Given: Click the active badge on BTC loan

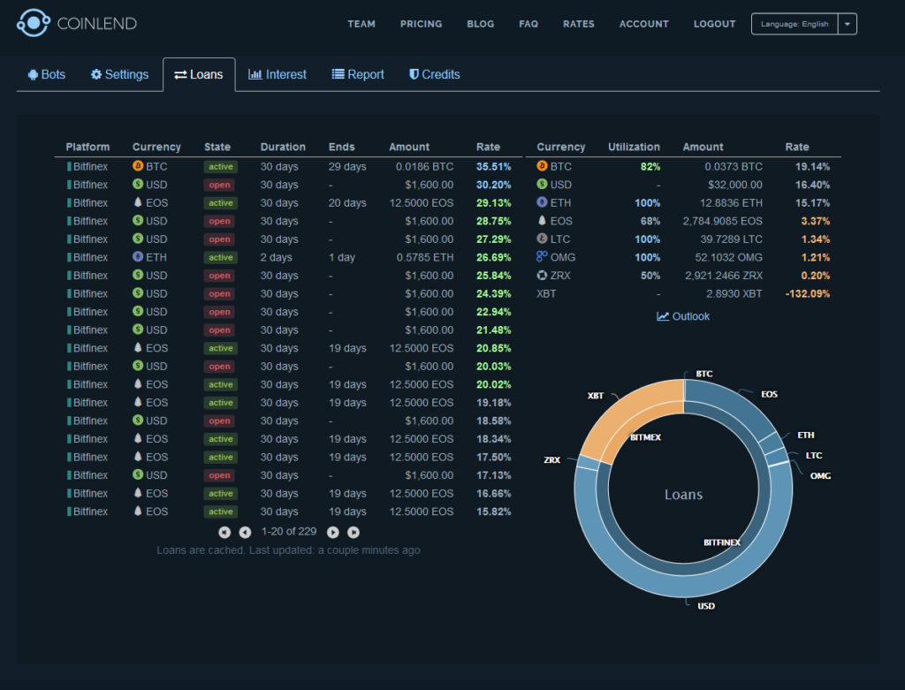Looking at the screenshot, I should pyautogui.click(x=220, y=167).
